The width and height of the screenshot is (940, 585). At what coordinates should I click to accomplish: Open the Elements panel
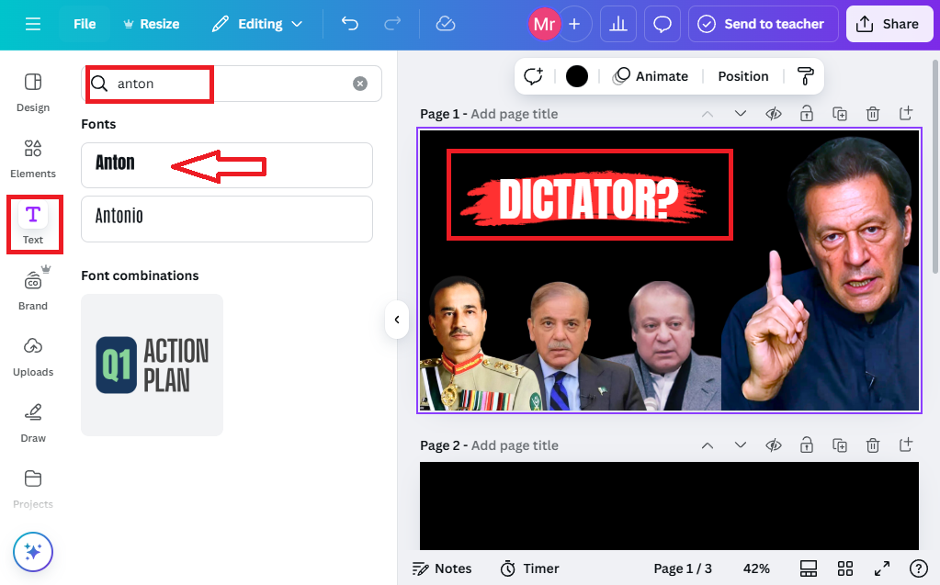(x=33, y=159)
